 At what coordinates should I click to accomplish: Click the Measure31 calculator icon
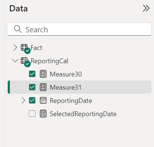tap(43, 87)
